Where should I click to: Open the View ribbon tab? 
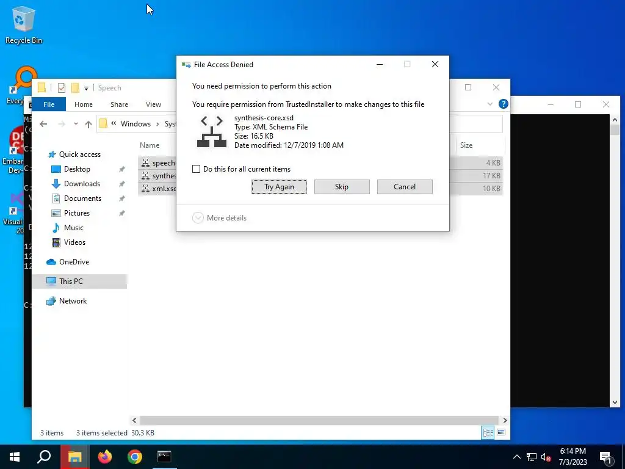(x=153, y=104)
